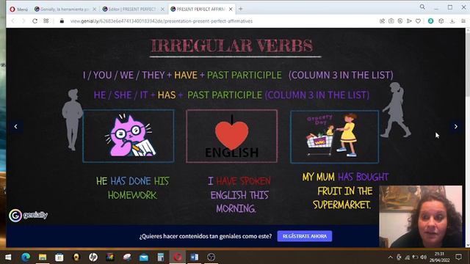The width and height of the screenshot is (470, 264).
Task: Open the Speed Dial start page
Action: point(46,21)
